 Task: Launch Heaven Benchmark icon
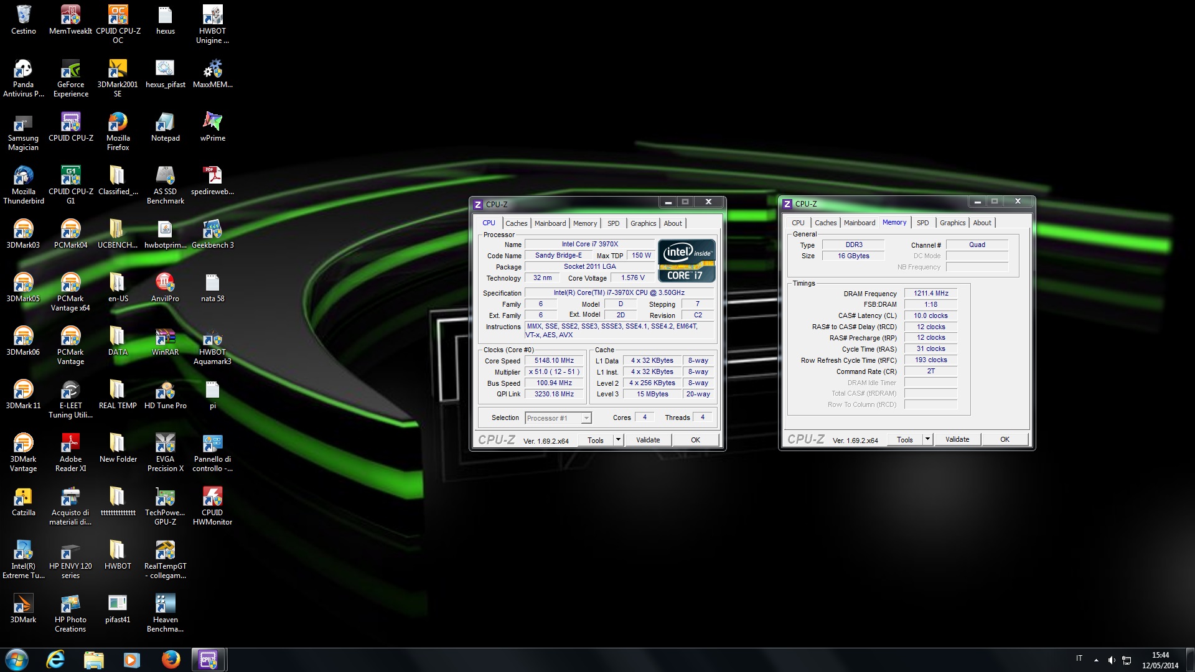point(165,613)
